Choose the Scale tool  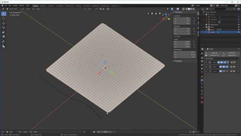(4, 32)
